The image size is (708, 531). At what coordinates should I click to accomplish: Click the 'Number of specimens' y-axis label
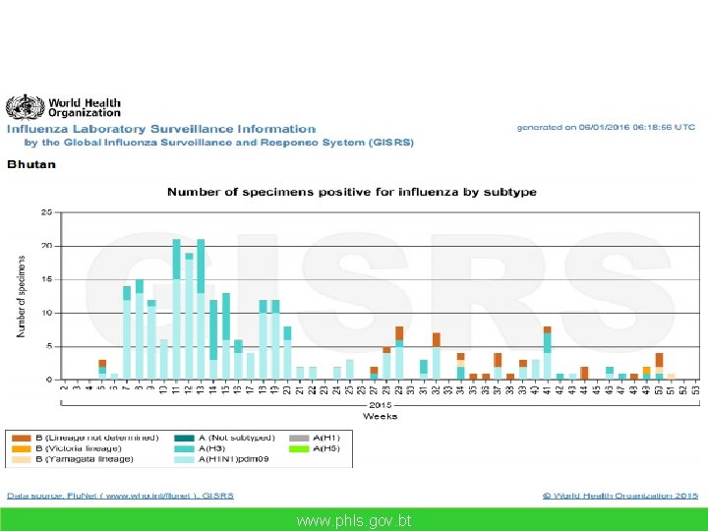21,296
